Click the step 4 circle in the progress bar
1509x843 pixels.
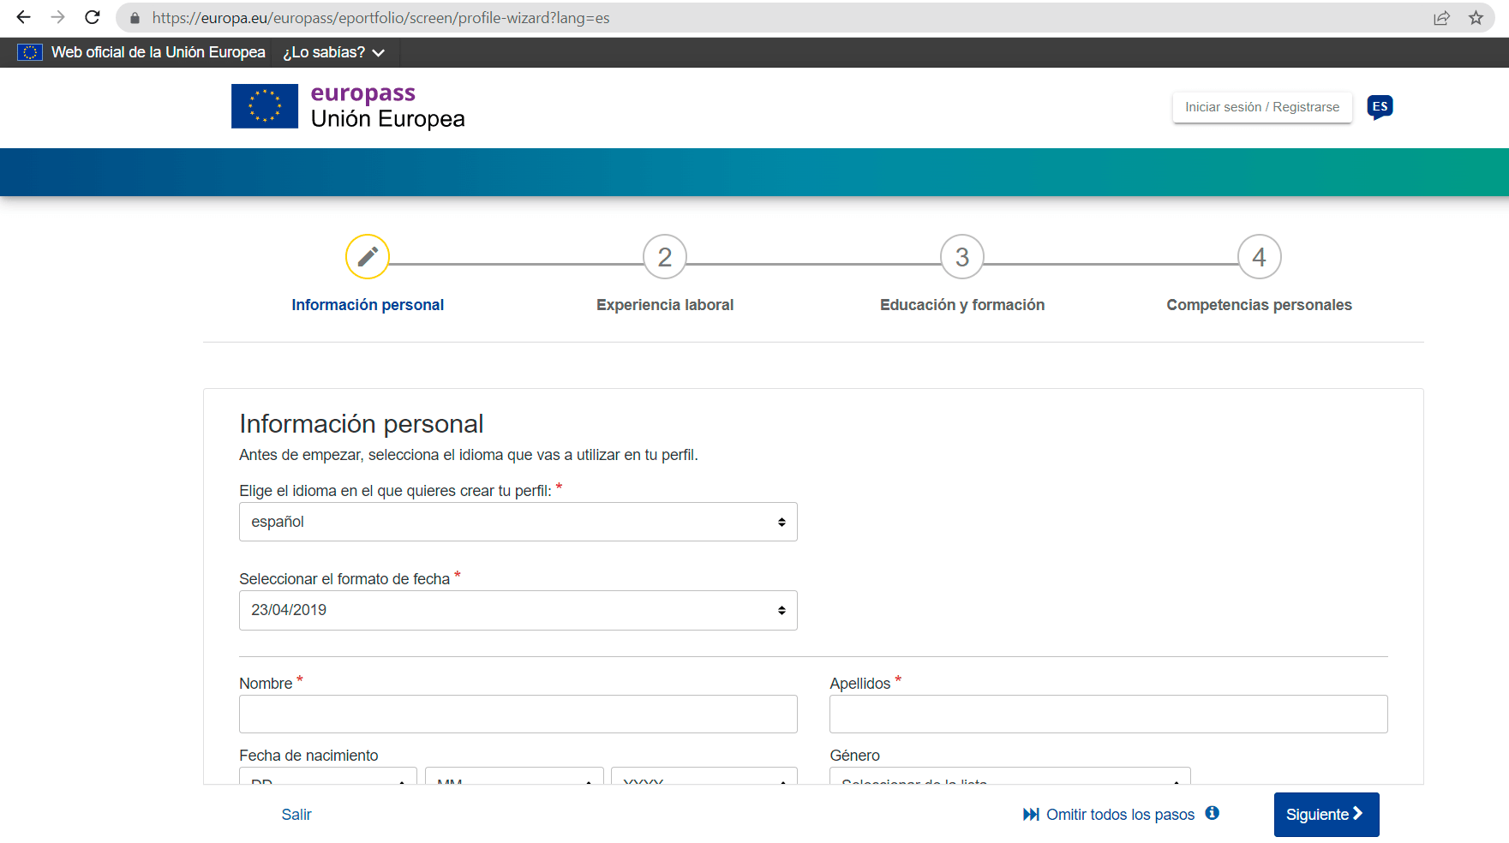[x=1259, y=256]
